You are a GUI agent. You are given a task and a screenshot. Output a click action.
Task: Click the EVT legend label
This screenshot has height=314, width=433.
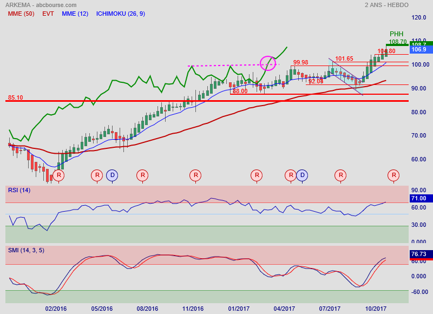[x=48, y=14]
